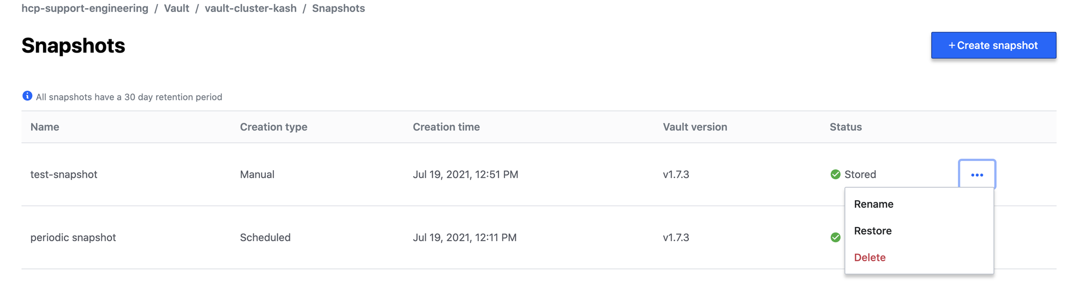
Task: Click green status checkmark for periodic snapshot
Action: point(835,237)
